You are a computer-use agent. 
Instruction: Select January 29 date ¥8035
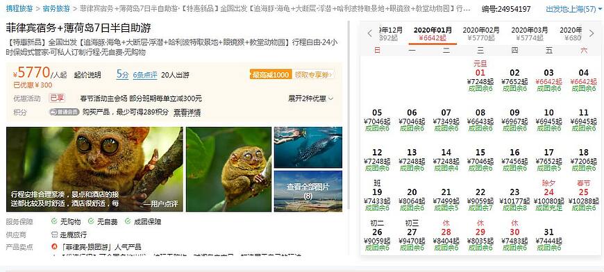[480, 235]
